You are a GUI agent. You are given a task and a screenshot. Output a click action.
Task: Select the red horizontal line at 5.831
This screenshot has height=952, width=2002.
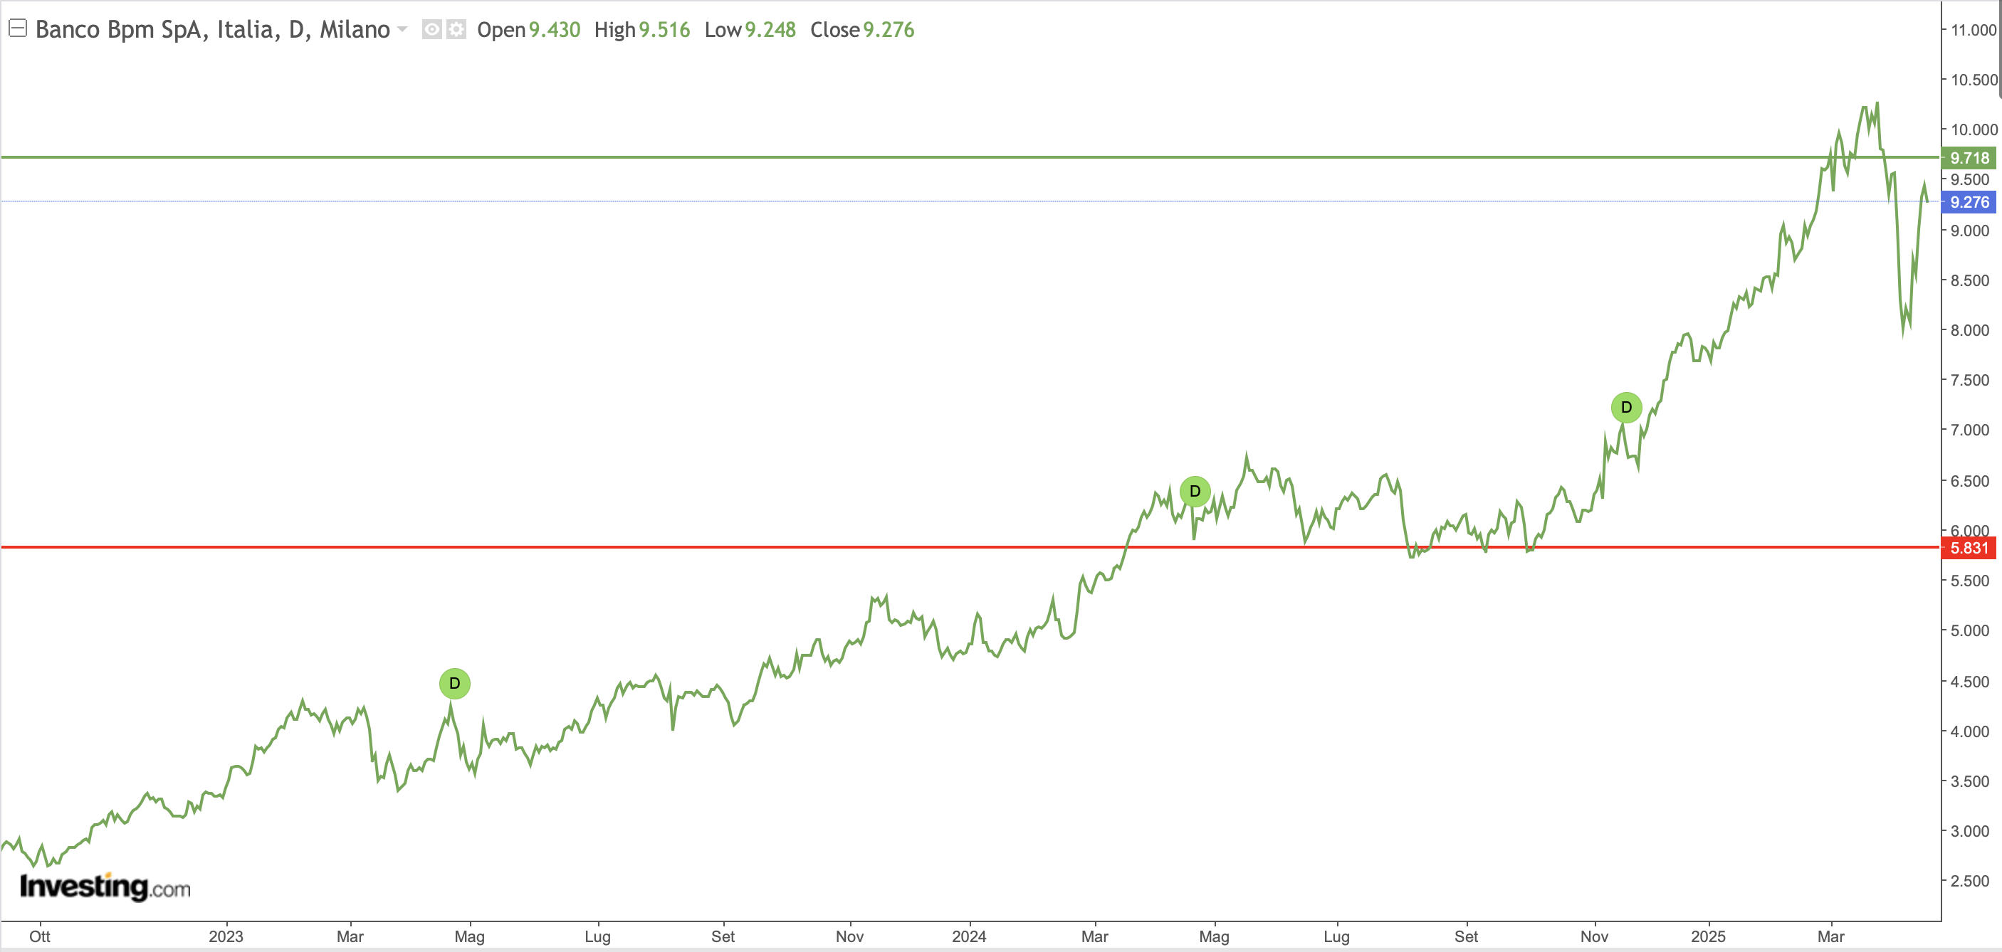click(970, 547)
